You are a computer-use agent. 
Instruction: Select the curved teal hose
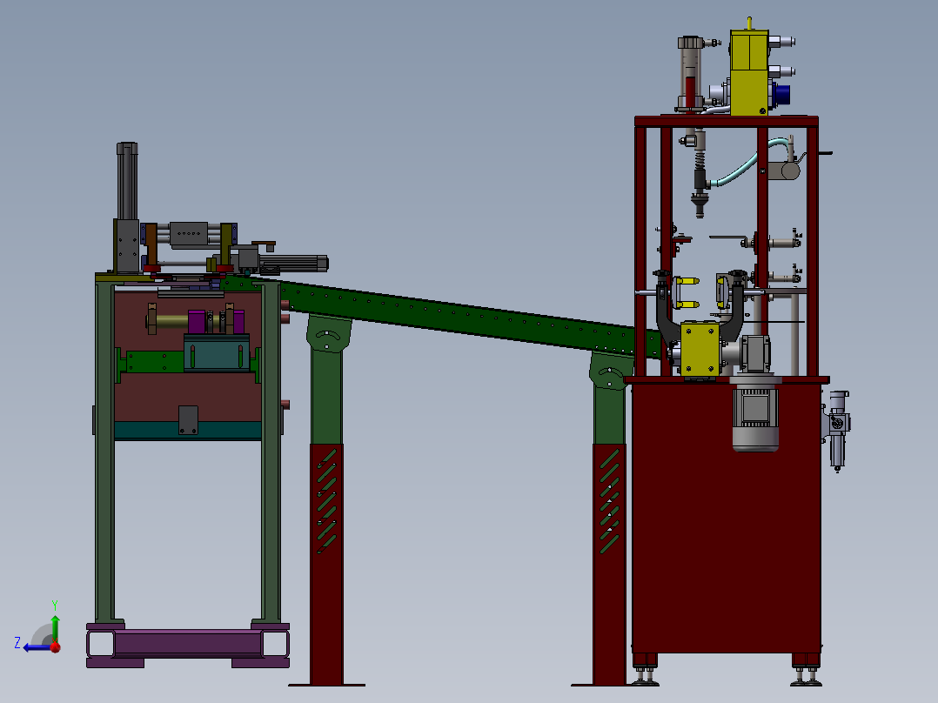[x=747, y=164]
